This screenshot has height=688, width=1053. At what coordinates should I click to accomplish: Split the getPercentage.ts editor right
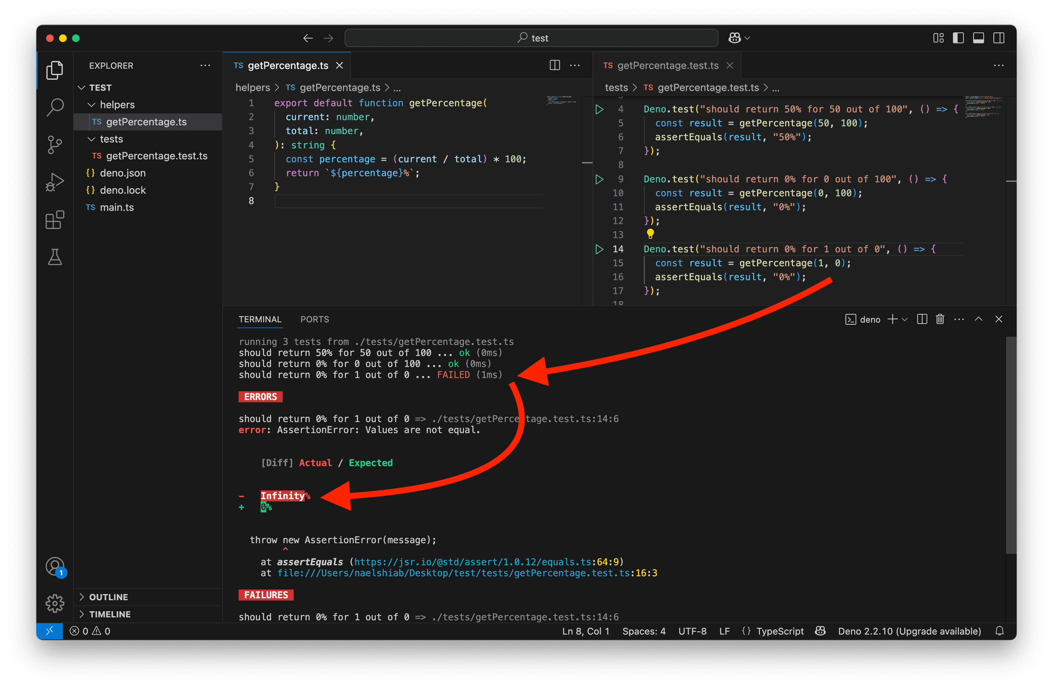click(555, 65)
